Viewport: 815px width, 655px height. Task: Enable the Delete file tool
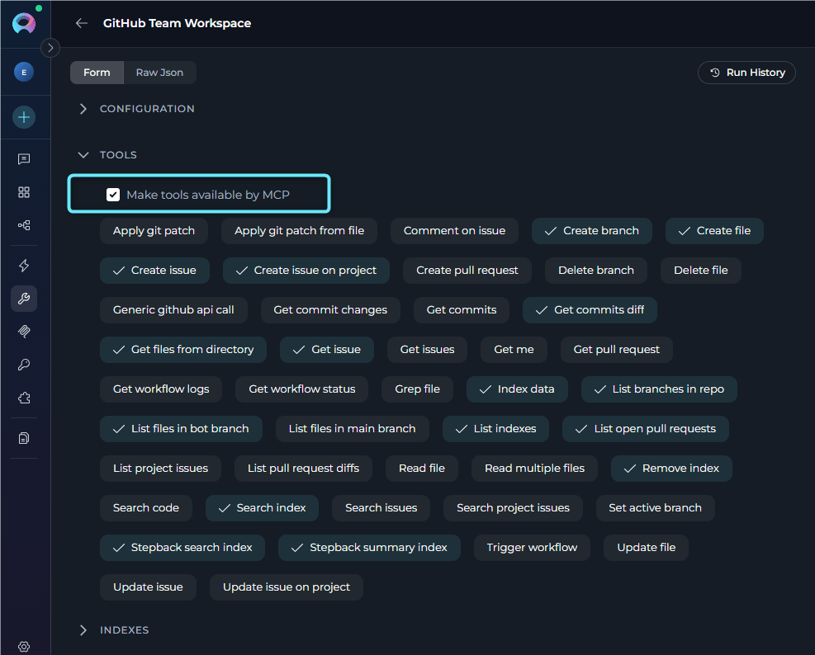(x=701, y=271)
